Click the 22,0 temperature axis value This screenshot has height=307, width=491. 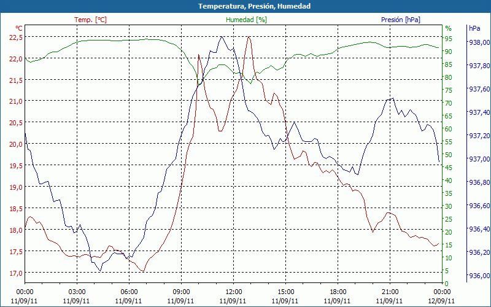click(x=15, y=58)
